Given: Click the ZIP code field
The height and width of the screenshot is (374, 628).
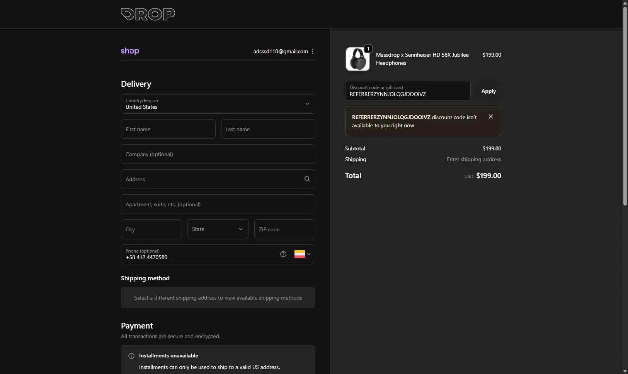Looking at the screenshot, I should (284, 229).
